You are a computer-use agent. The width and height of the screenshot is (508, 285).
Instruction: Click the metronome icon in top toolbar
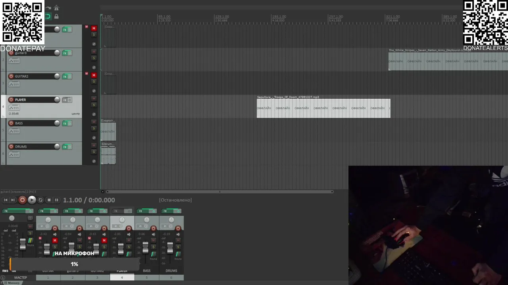[x=56, y=8]
